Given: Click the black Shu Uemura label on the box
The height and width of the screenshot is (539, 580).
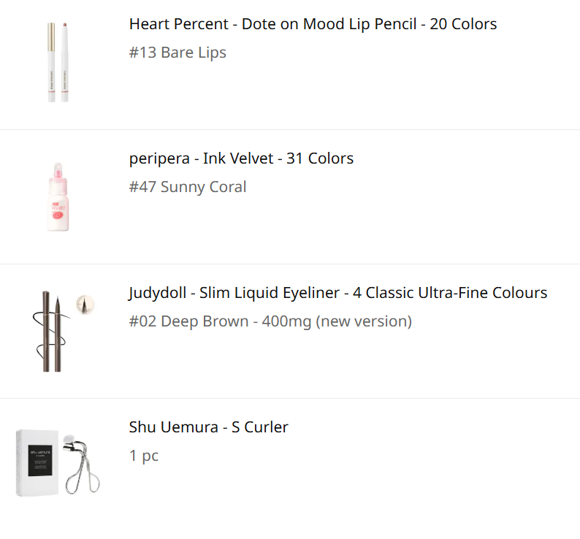Looking at the screenshot, I should pos(40,461).
